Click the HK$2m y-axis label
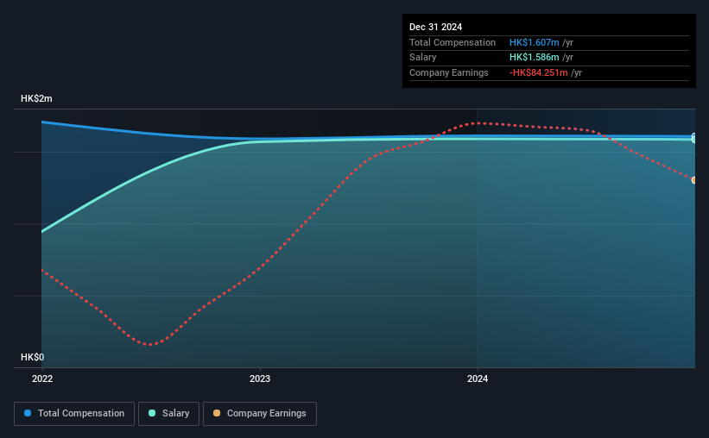This screenshot has height=438, width=709. (36, 98)
